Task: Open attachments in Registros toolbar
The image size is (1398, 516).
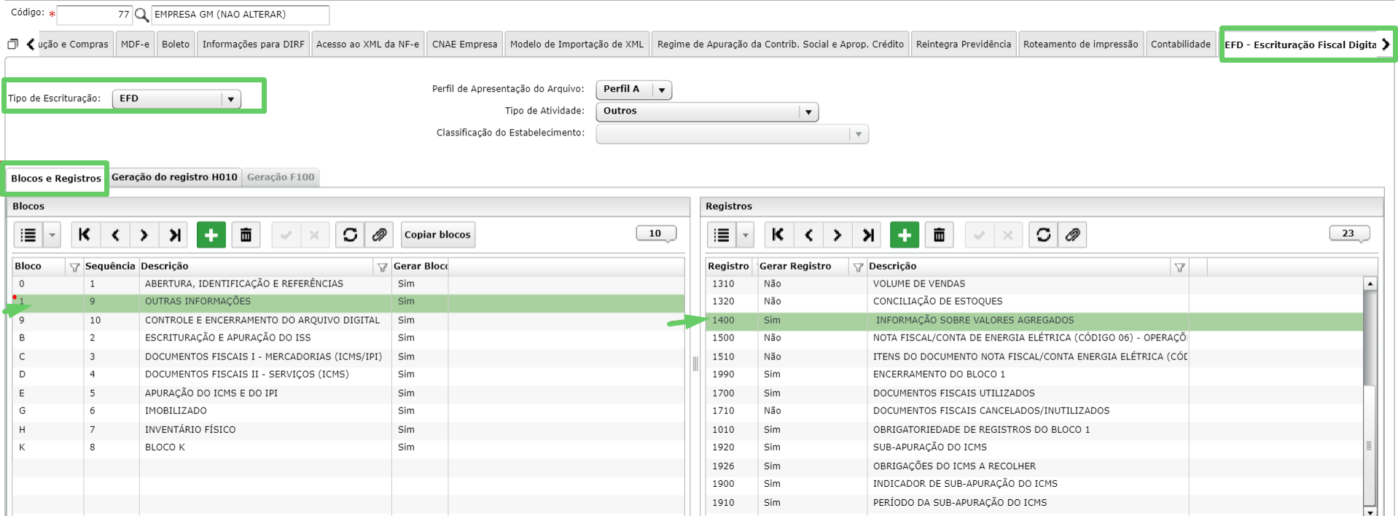Action: coord(1072,235)
